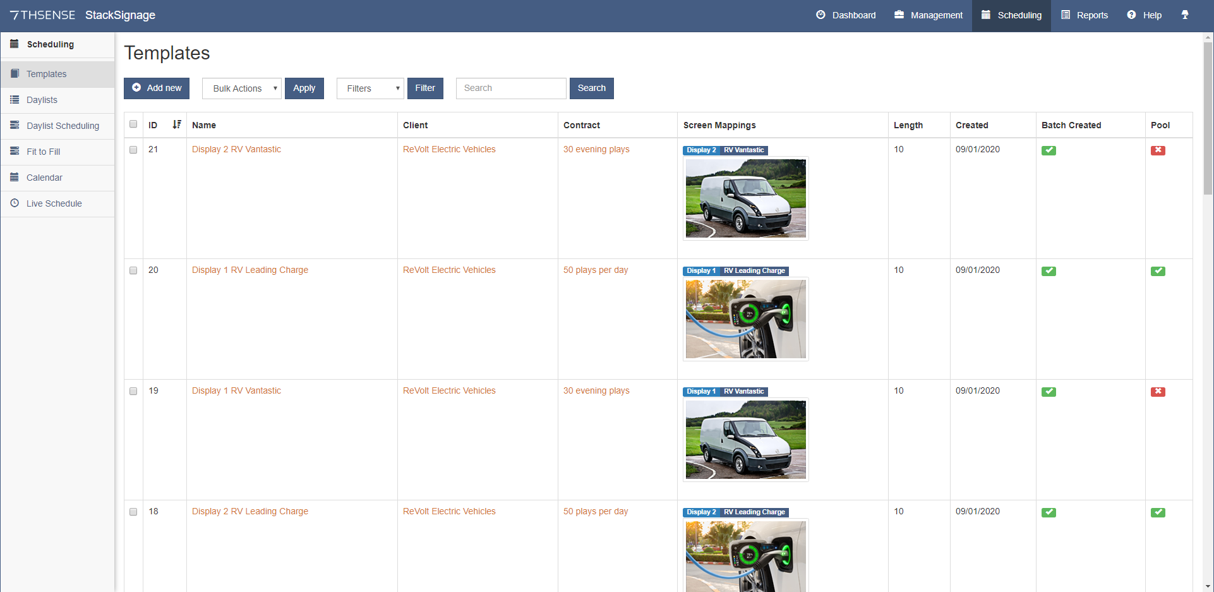This screenshot has height=592, width=1214.
Task: Click red Pool cross for ID 21
Action: coord(1158,150)
